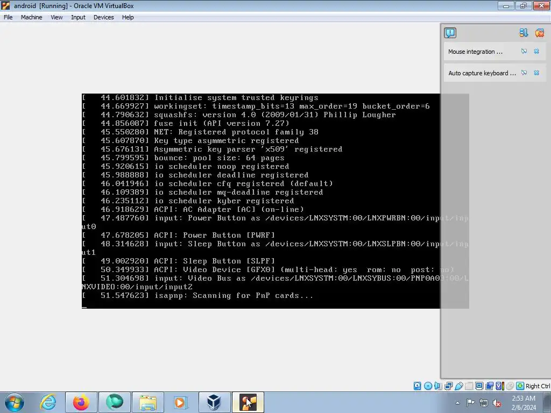Screen dimensions: 551x413
Task: Open Windows Media Player from the taskbar
Action: (181, 402)
